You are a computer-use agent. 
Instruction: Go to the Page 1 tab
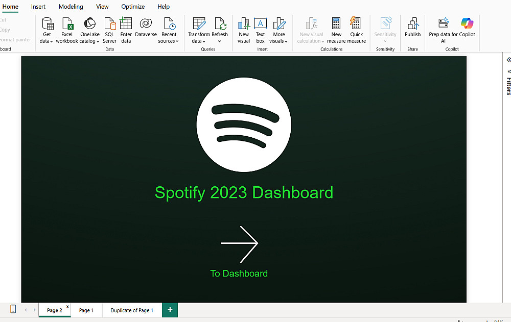pyautogui.click(x=86, y=310)
